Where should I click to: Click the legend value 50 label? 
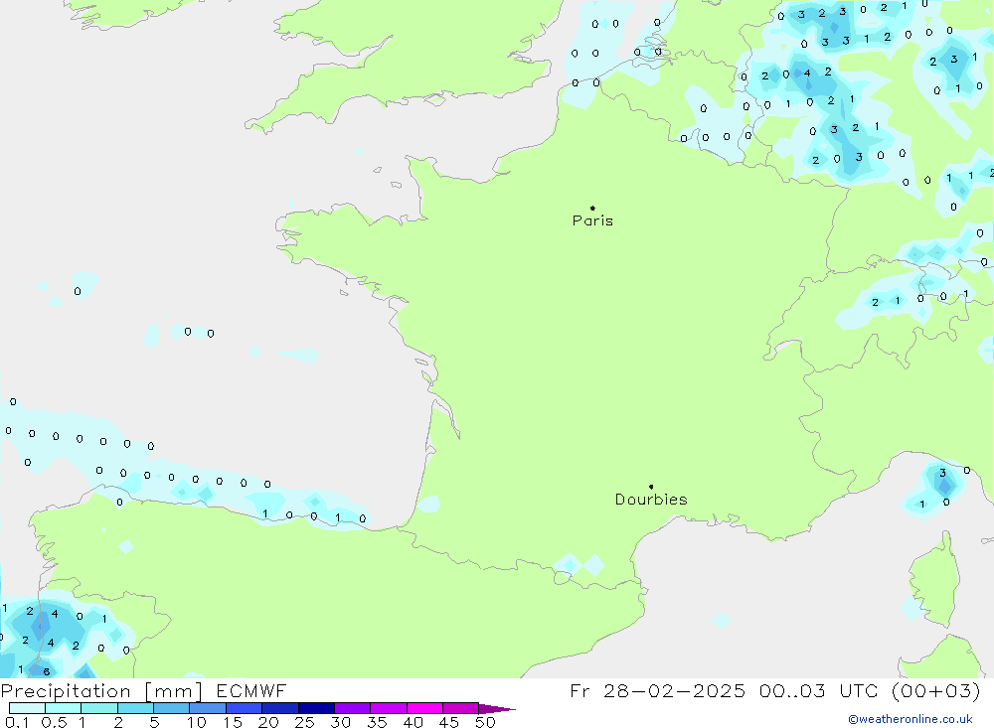[485, 722]
